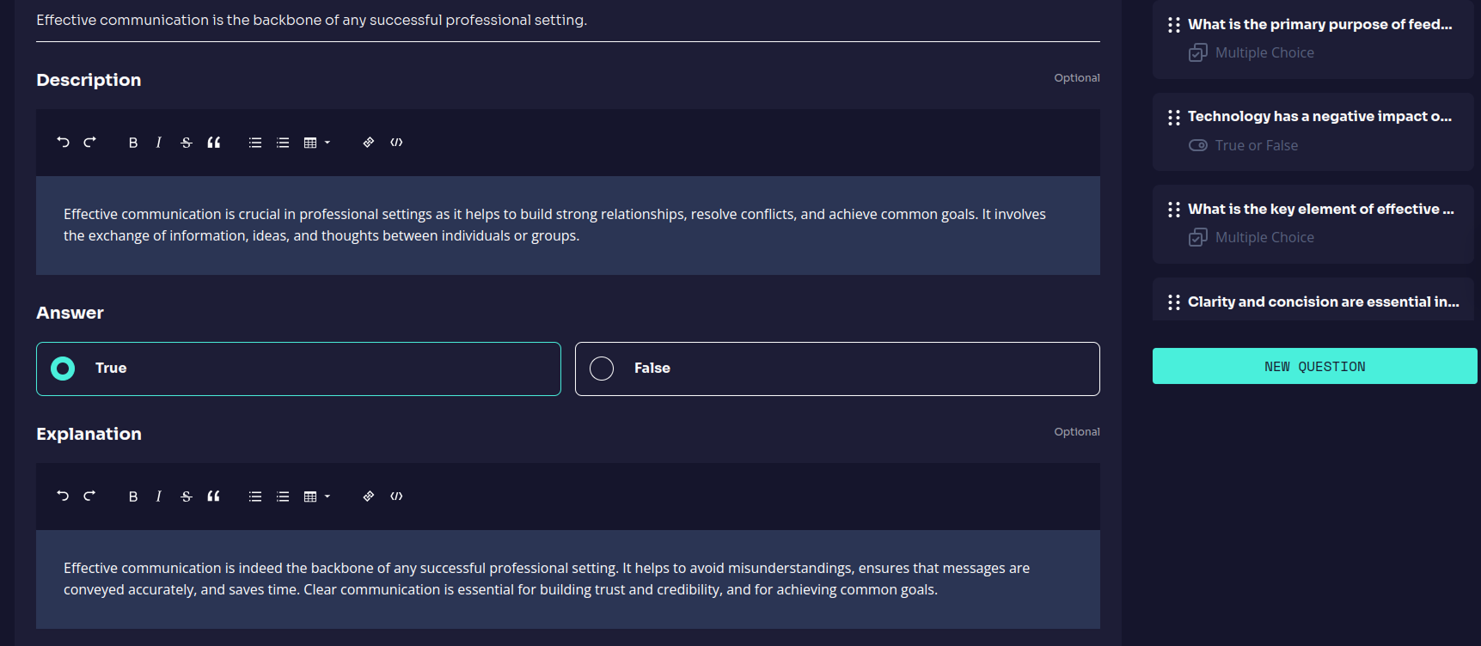
Task: Grab drag handle of 'Clarity and concision' question
Action: pyautogui.click(x=1174, y=302)
